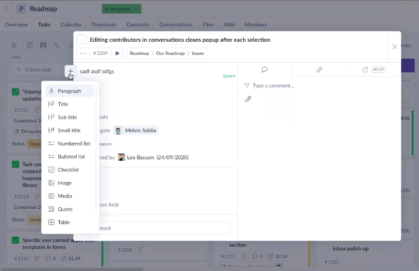Screen dimensions: 419x271
Task: Choose Title H2 block option
Action: tap(69, 104)
